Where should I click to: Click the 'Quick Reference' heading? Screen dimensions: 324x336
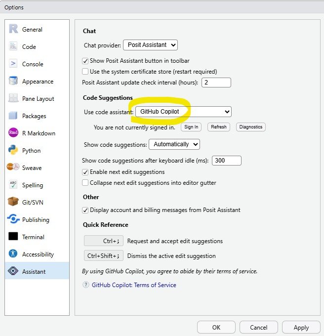tap(106, 224)
